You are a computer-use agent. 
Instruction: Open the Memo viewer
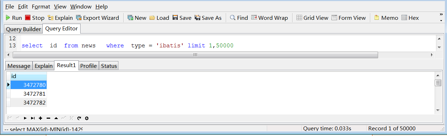pyautogui.click(x=386, y=18)
